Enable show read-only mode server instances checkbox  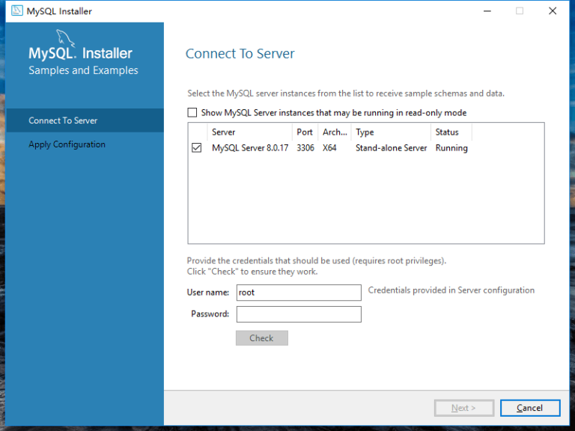click(x=192, y=112)
